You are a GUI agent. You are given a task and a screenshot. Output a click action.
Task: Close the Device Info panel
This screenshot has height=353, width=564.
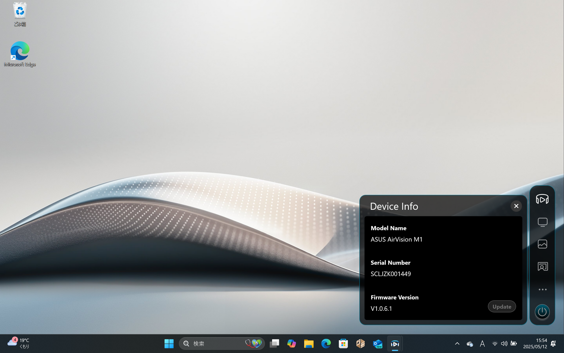pos(516,206)
